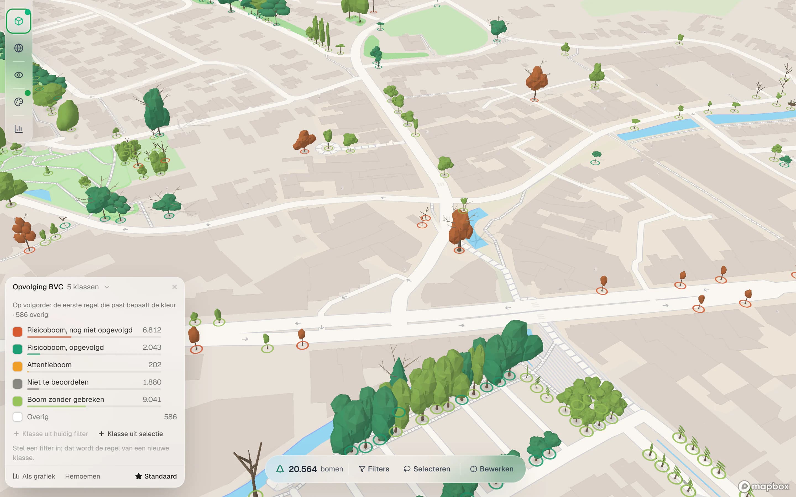Open the color palette icon in sidebar
796x497 pixels.
click(19, 102)
